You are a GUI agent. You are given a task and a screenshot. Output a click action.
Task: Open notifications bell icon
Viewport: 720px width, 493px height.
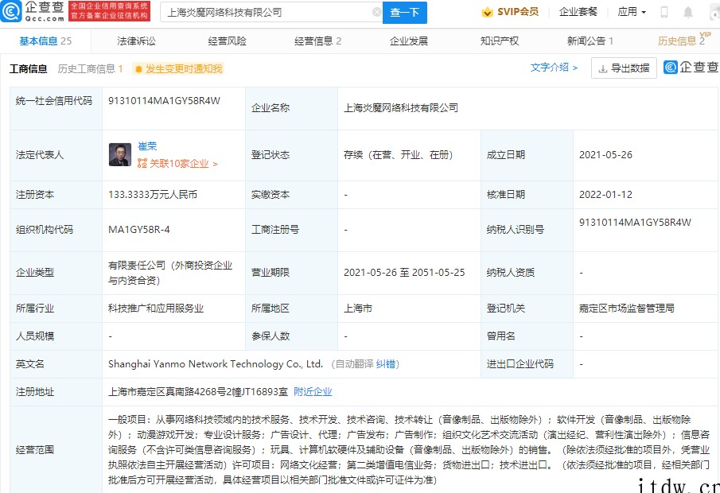[688, 13]
